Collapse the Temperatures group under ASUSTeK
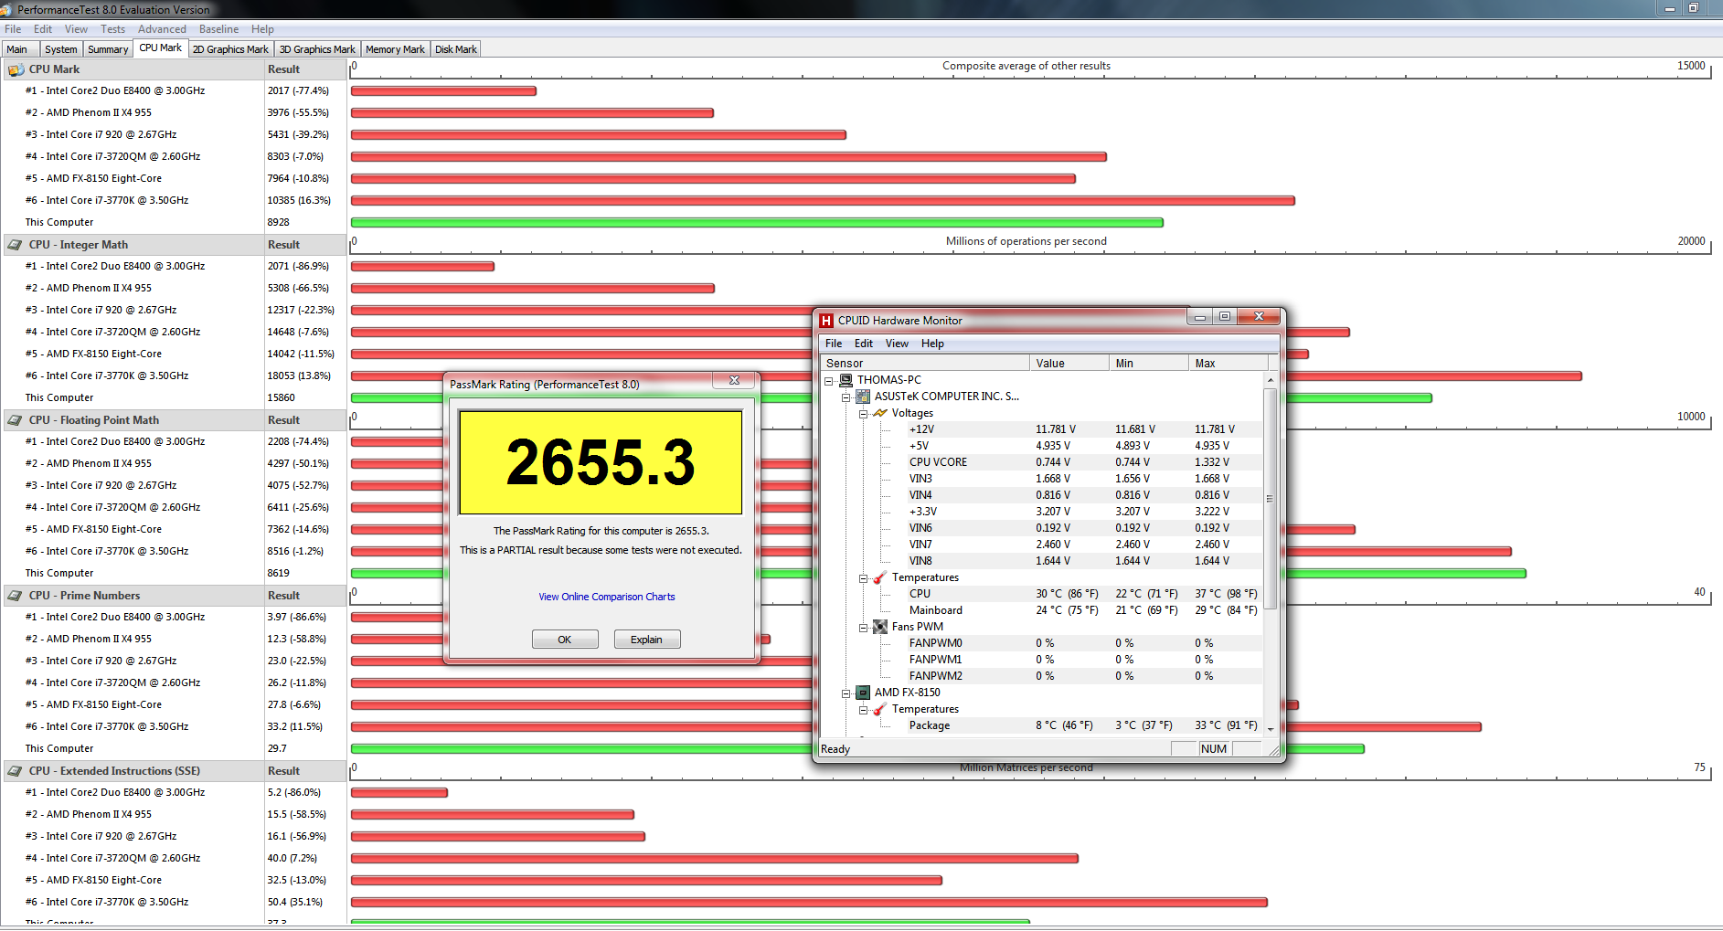The height and width of the screenshot is (931, 1723). coord(863,578)
